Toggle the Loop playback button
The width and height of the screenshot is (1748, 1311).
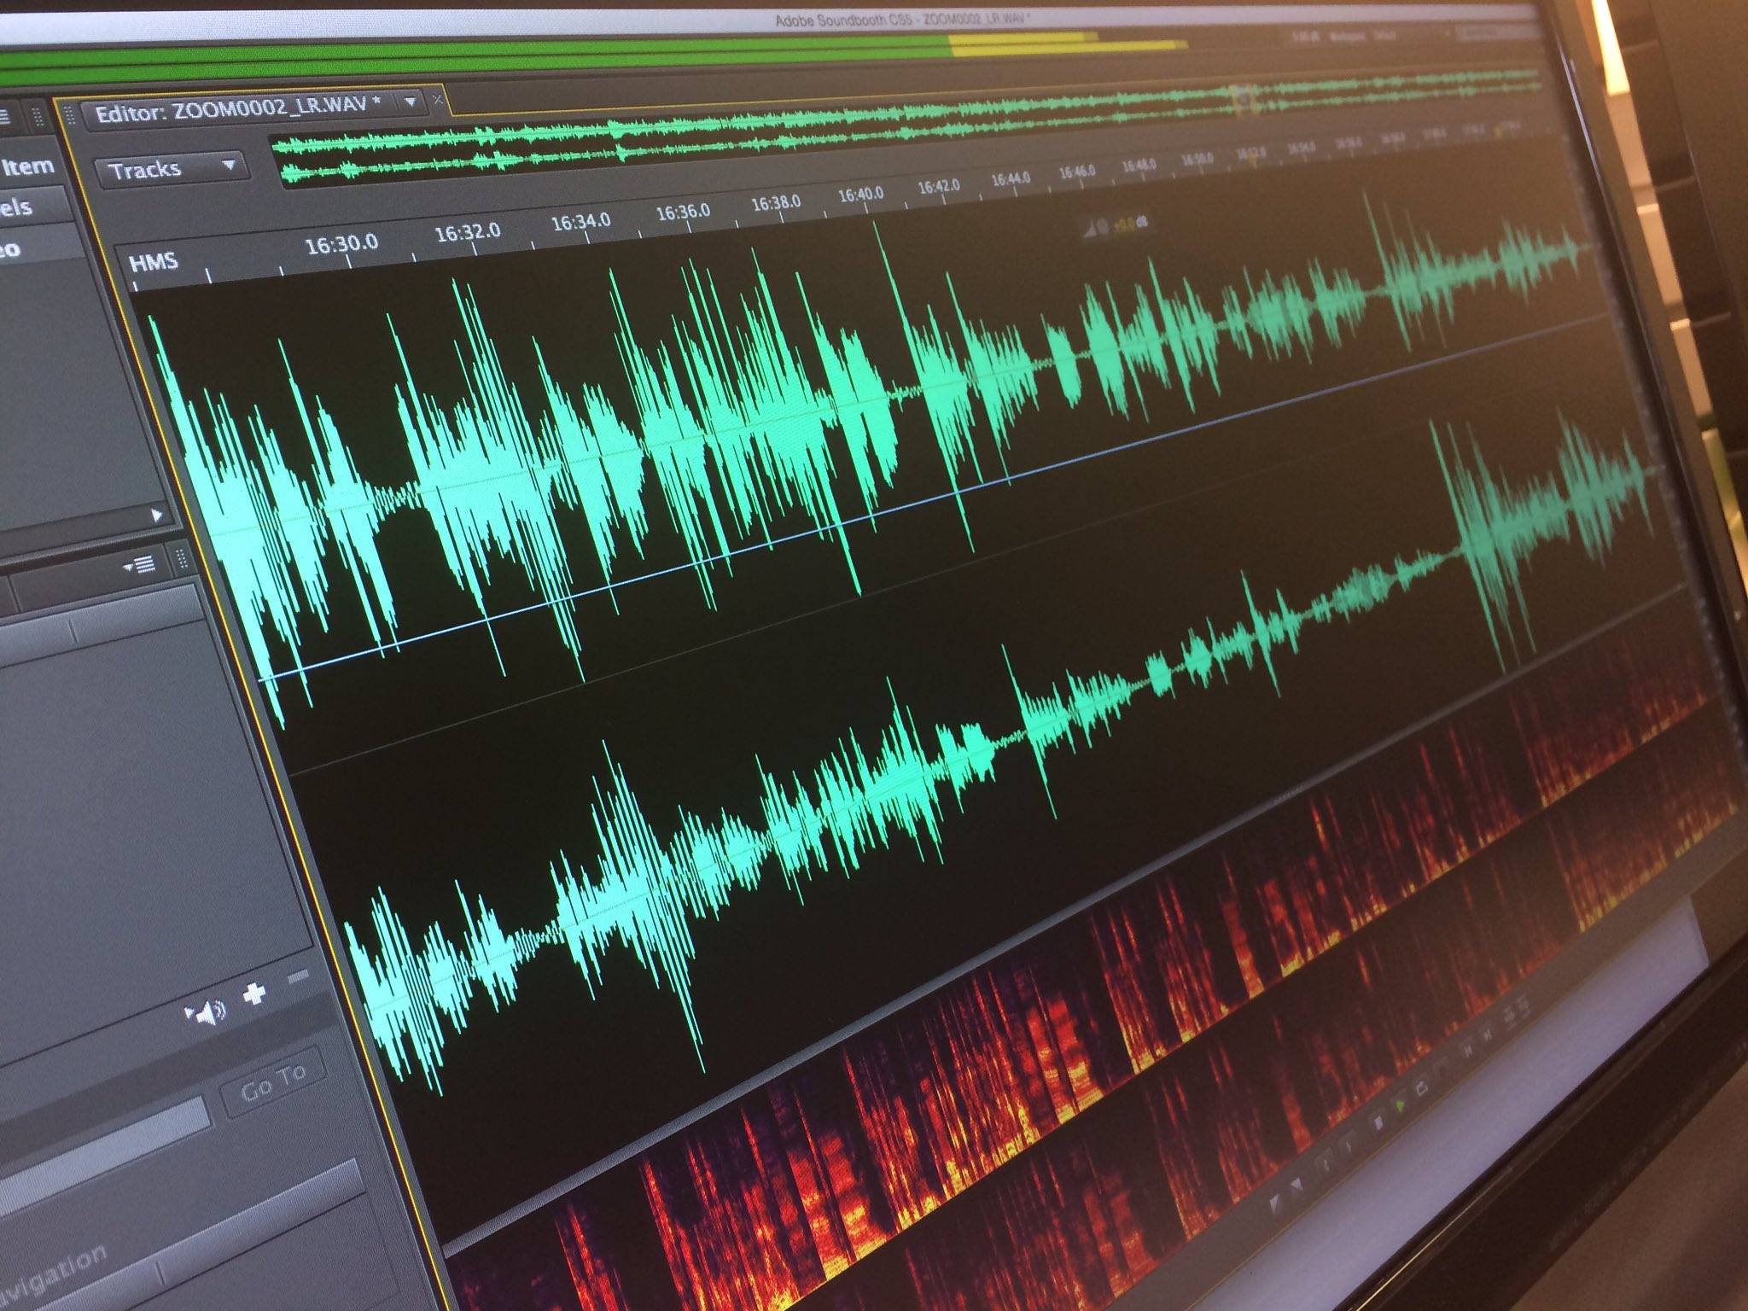point(1422,1090)
